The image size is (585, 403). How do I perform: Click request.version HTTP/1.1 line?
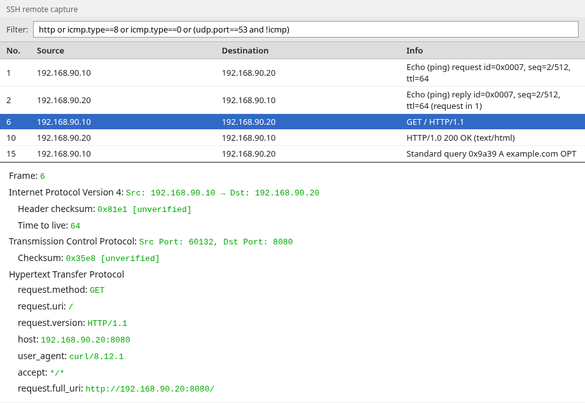coord(72,323)
